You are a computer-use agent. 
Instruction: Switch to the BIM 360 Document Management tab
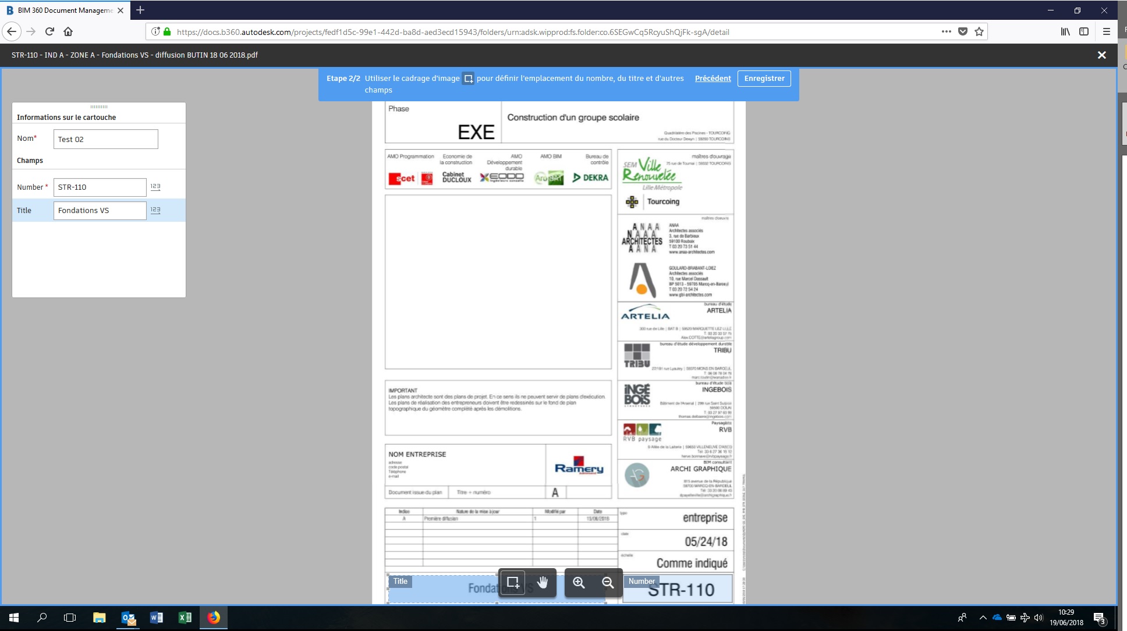[64, 10]
